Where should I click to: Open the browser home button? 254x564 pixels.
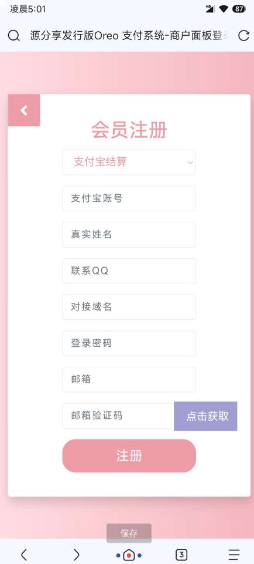tap(129, 555)
